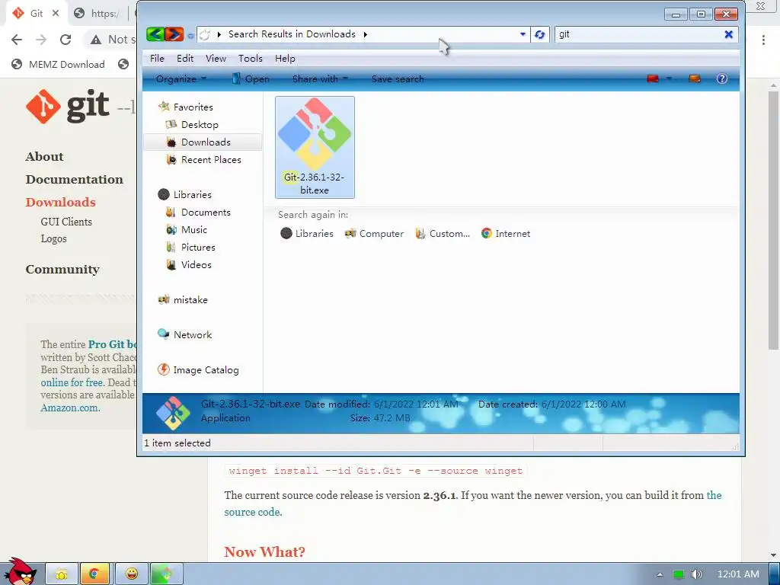Expand the Organize dropdown
This screenshot has width=780, height=585.
tap(181, 78)
